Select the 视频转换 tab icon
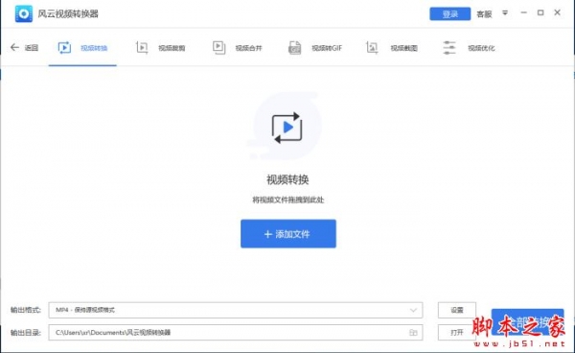This screenshot has height=353, width=575. point(64,48)
